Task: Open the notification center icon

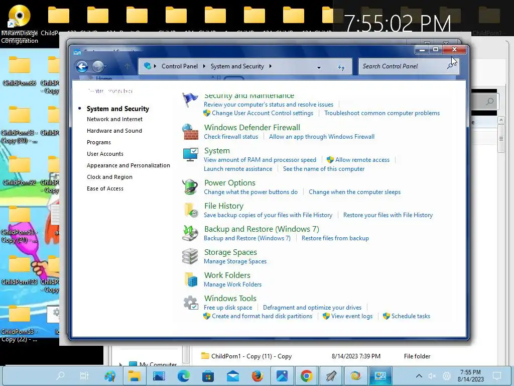Action: point(497,375)
